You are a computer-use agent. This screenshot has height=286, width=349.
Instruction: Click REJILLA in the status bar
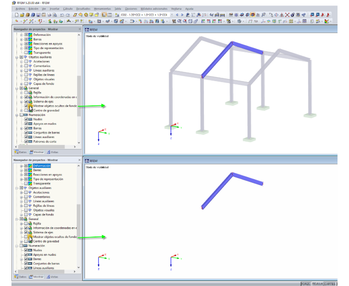[317, 284]
